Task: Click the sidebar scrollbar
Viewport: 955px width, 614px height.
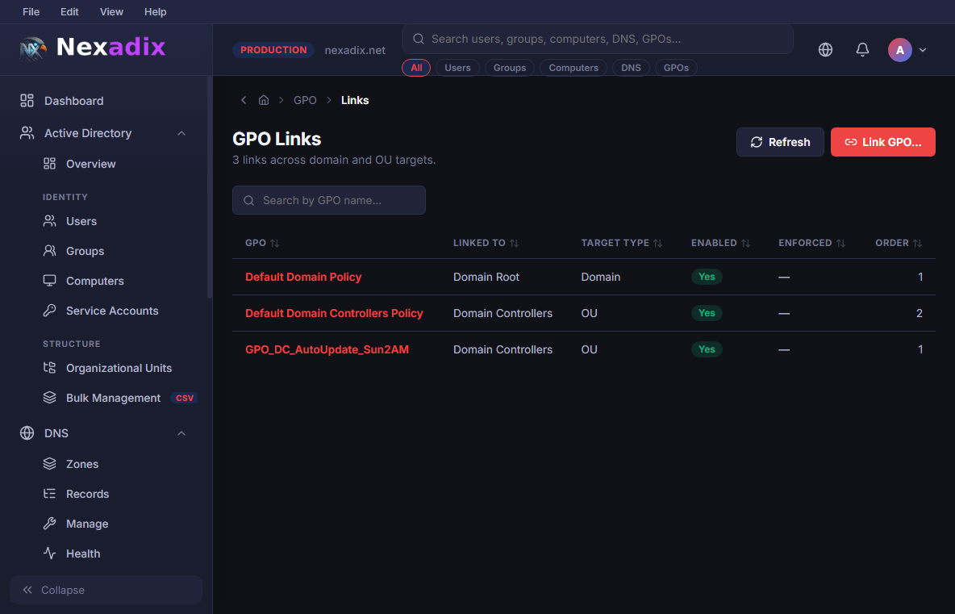Action: tap(210, 188)
